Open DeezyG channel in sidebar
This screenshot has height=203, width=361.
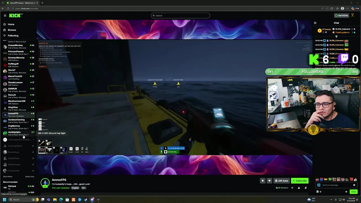coord(18,96)
